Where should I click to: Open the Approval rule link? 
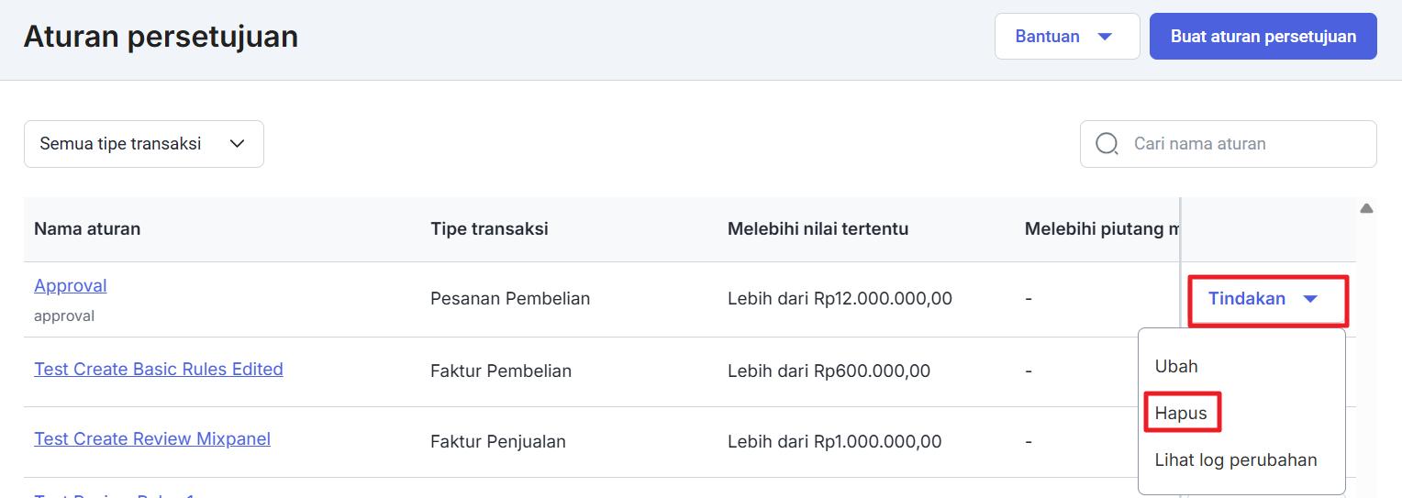coord(71,285)
